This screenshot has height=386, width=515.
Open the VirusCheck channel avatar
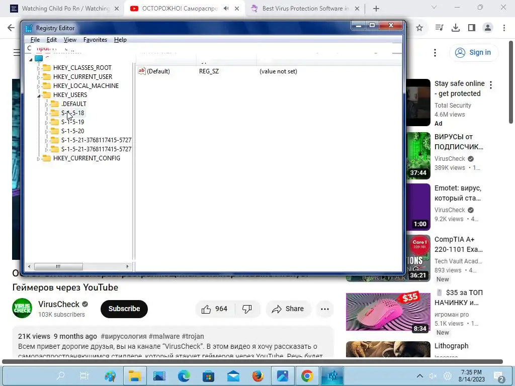point(22,308)
